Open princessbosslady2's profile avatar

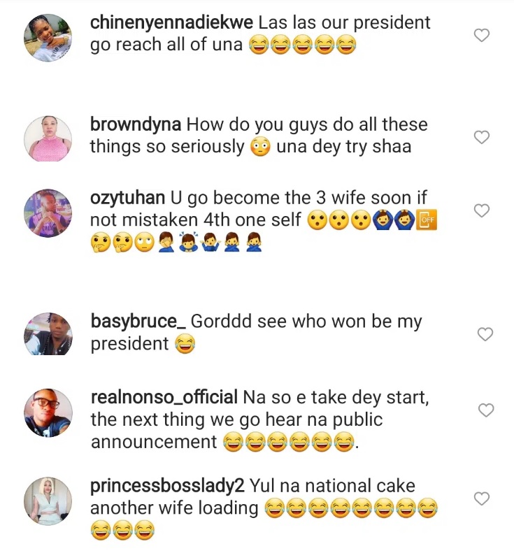tap(48, 501)
